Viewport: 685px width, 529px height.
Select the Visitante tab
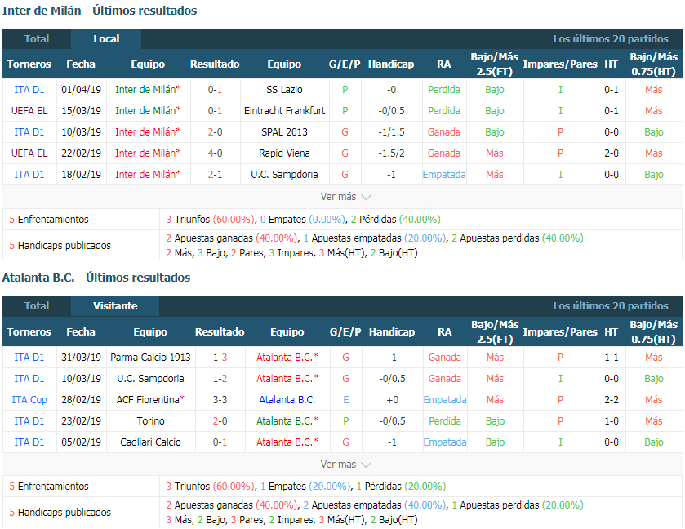pyautogui.click(x=115, y=306)
